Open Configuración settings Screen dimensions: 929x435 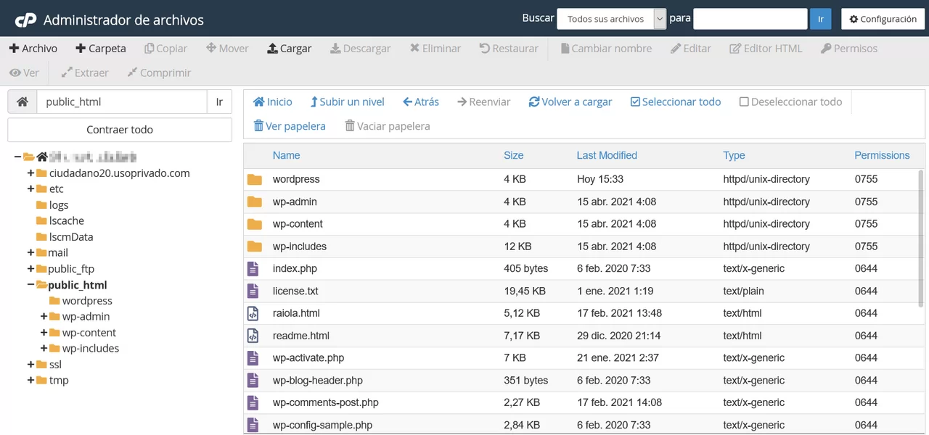tap(883, 19)
